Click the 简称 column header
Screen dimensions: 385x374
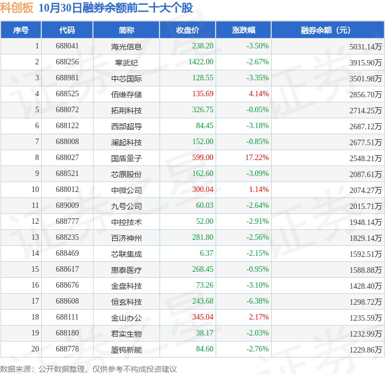tap(126, 30)
